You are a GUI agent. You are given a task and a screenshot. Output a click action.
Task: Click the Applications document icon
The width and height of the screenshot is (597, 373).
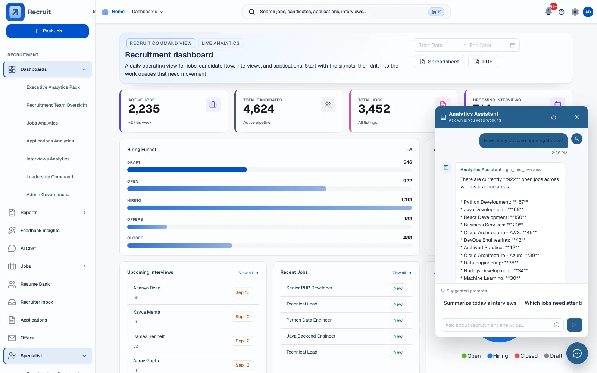point(12,320)
